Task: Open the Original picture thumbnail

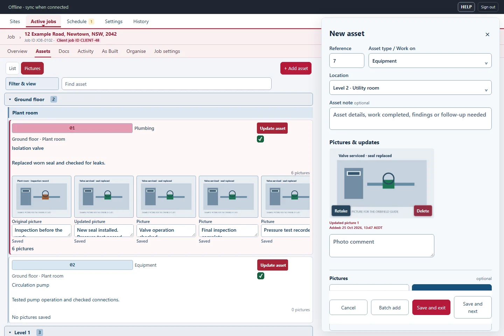Action: tap(42, 197)
